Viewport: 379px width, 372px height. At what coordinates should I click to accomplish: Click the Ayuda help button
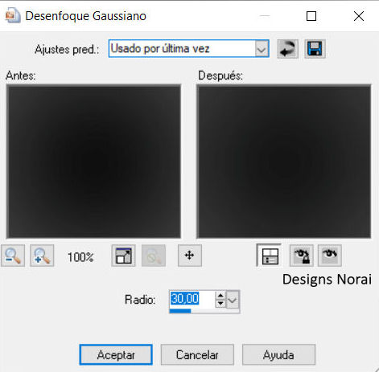coord(278,355)
